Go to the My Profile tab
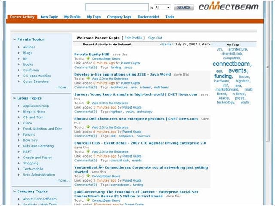The width and height of the screenshot is (275, 206). pos(73,17)
